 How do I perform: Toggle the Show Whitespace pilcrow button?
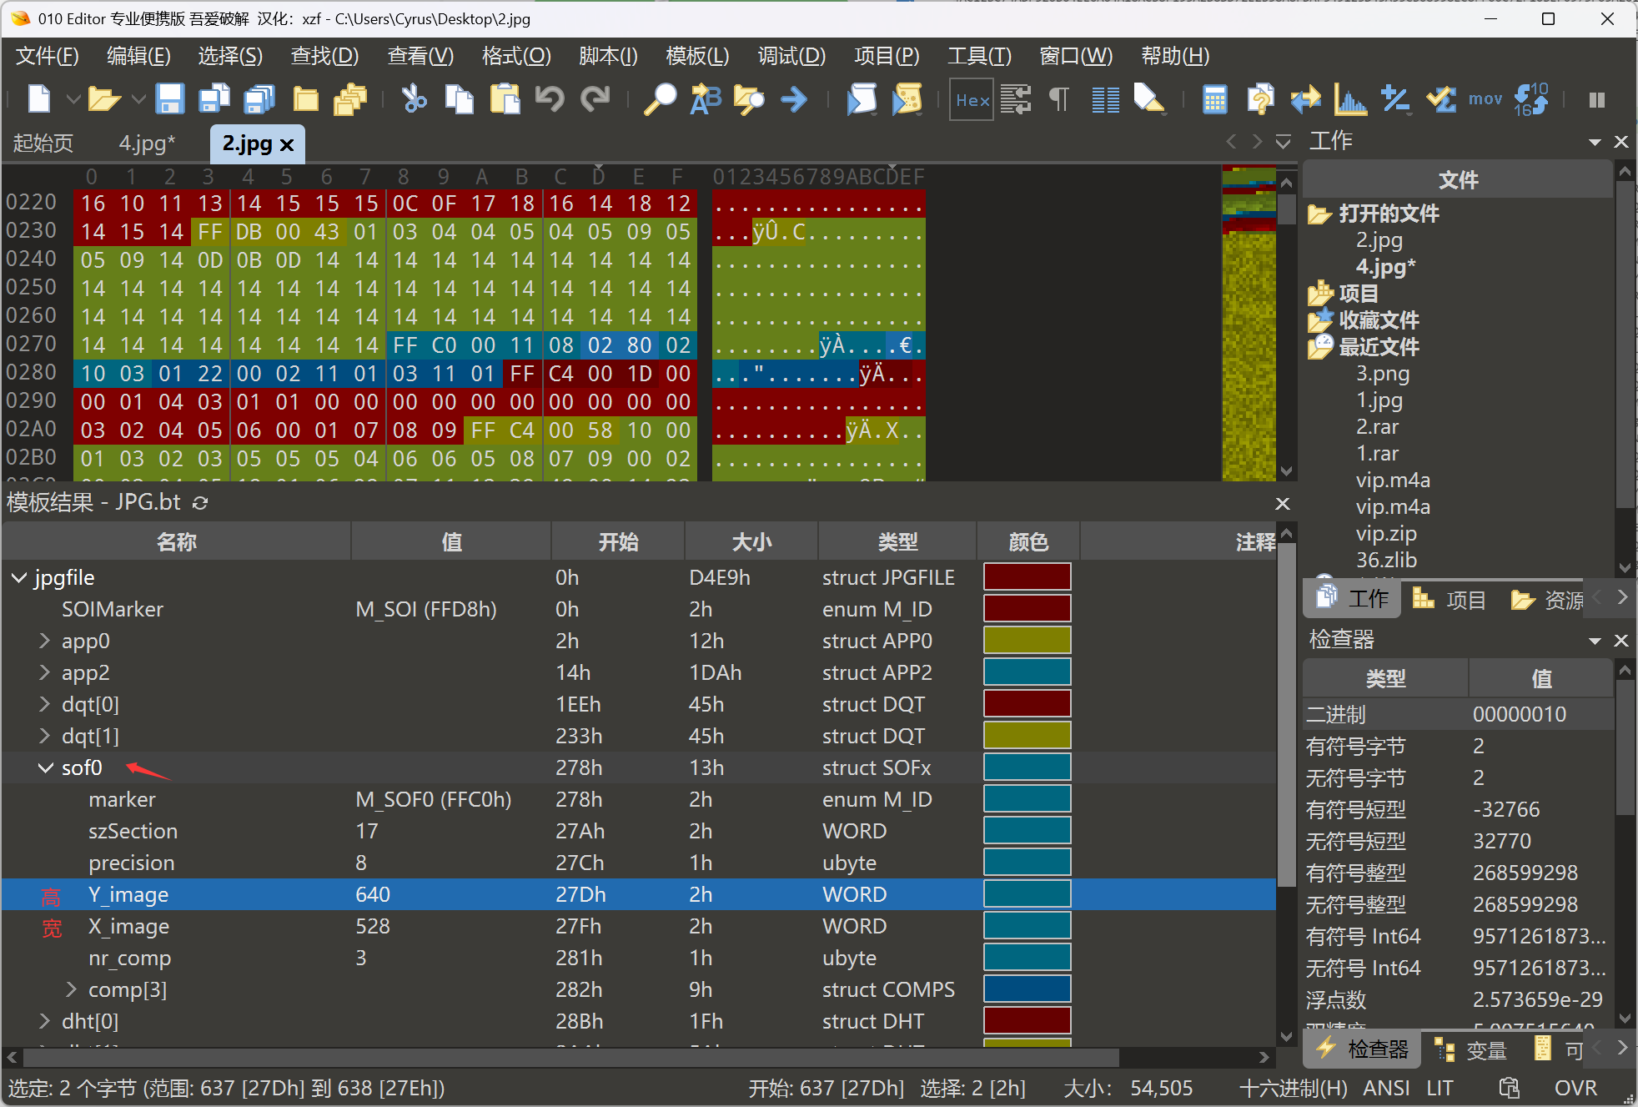pyautogui.click(x=1059, y=99)
